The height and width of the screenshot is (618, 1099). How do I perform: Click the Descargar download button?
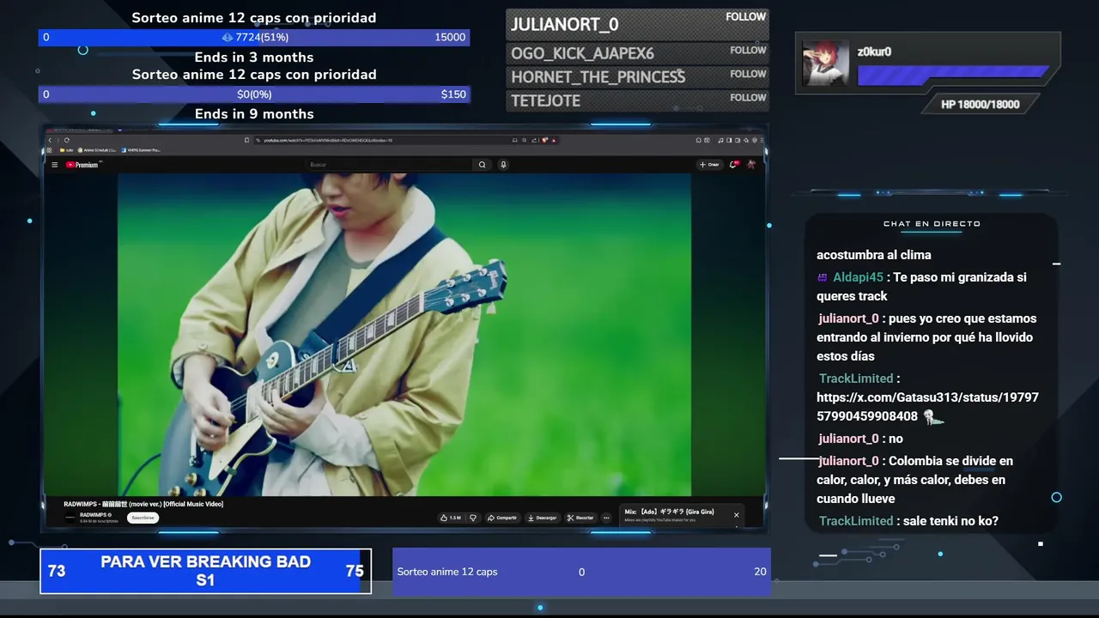[x=543, y=518]
